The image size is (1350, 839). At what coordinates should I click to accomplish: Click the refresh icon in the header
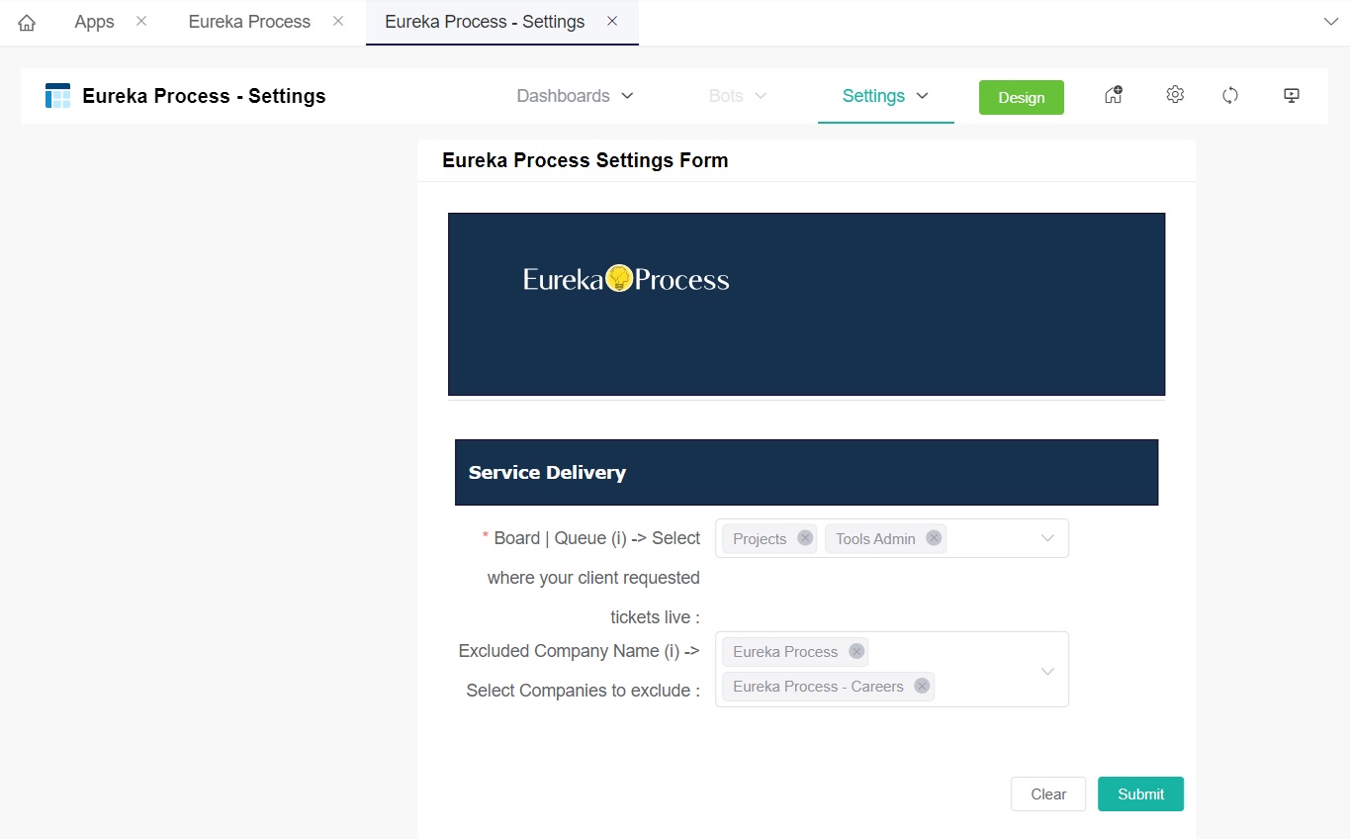coord(1229,94)
